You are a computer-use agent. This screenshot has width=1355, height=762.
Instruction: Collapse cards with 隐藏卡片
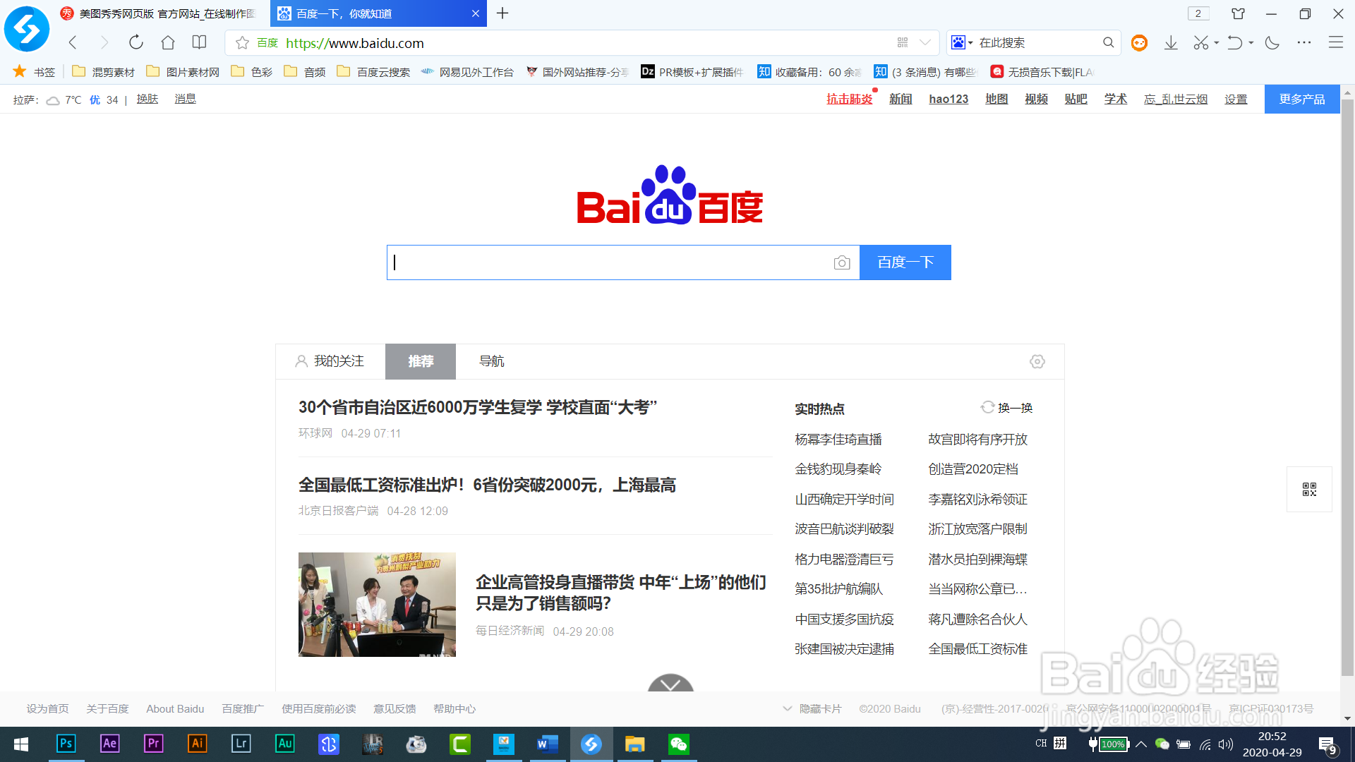(x=812, y=708)
